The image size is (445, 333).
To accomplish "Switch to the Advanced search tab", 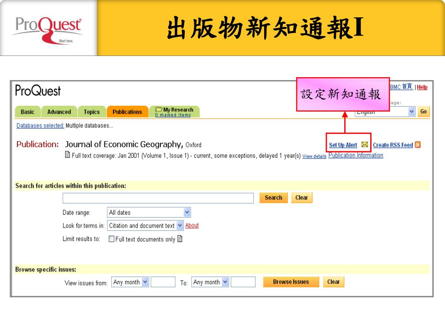I will [x=59, y=112].
